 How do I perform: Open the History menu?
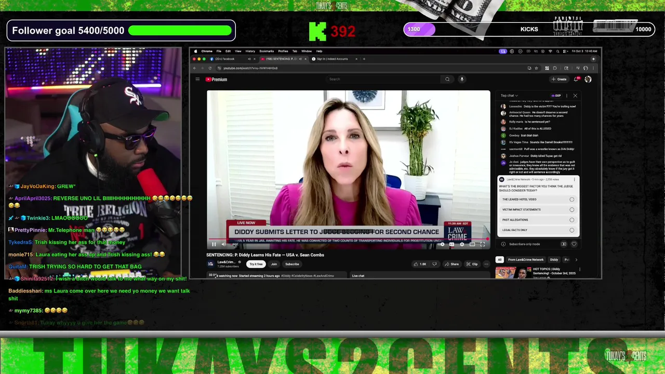(x=250, y=51)
